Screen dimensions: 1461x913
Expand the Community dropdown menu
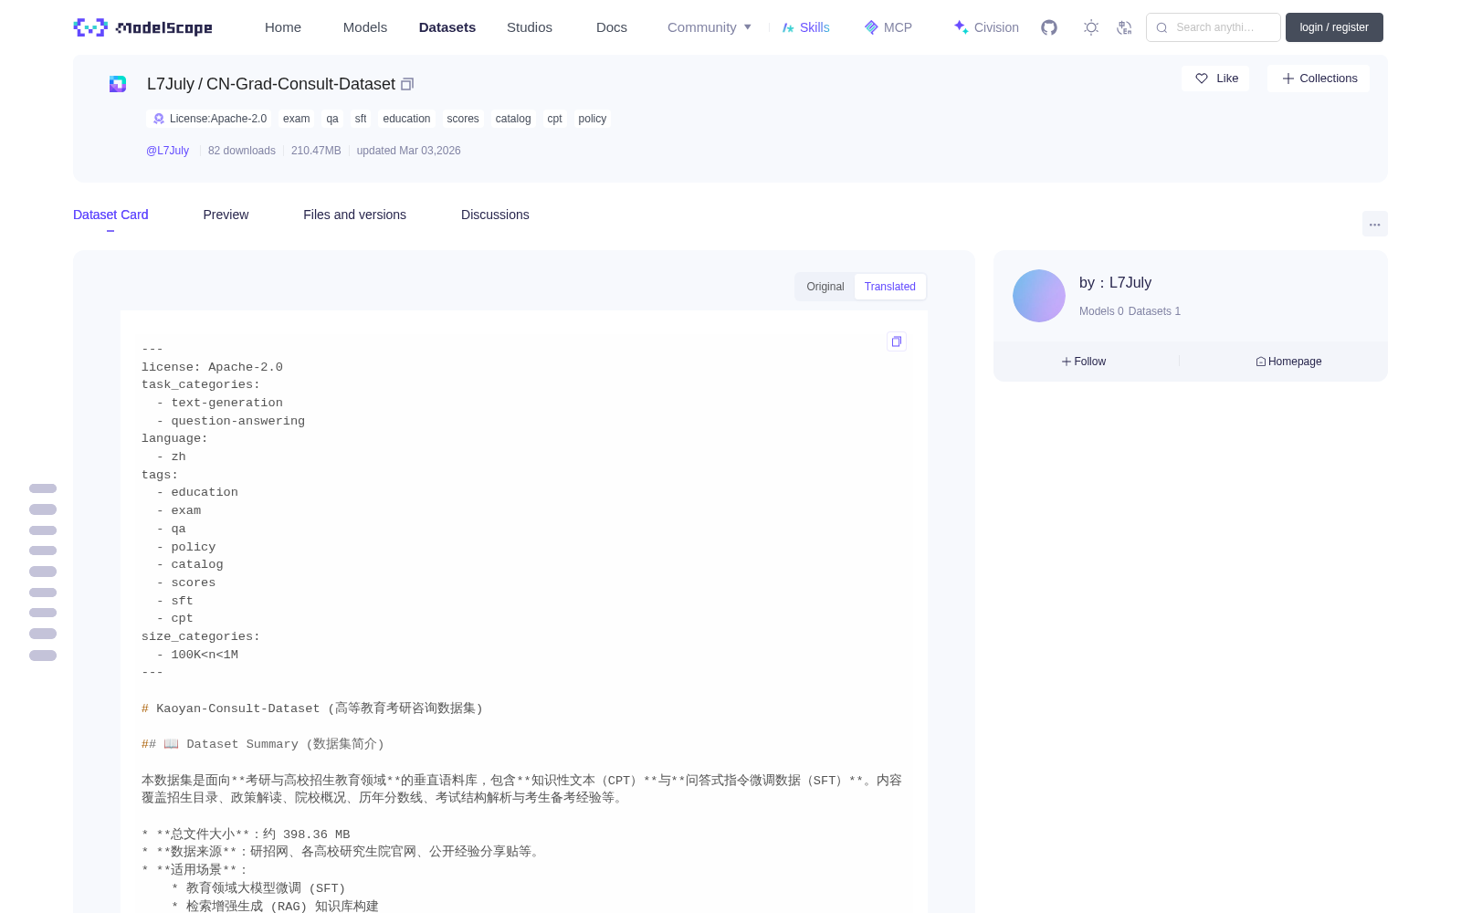(x=709, y=27)
